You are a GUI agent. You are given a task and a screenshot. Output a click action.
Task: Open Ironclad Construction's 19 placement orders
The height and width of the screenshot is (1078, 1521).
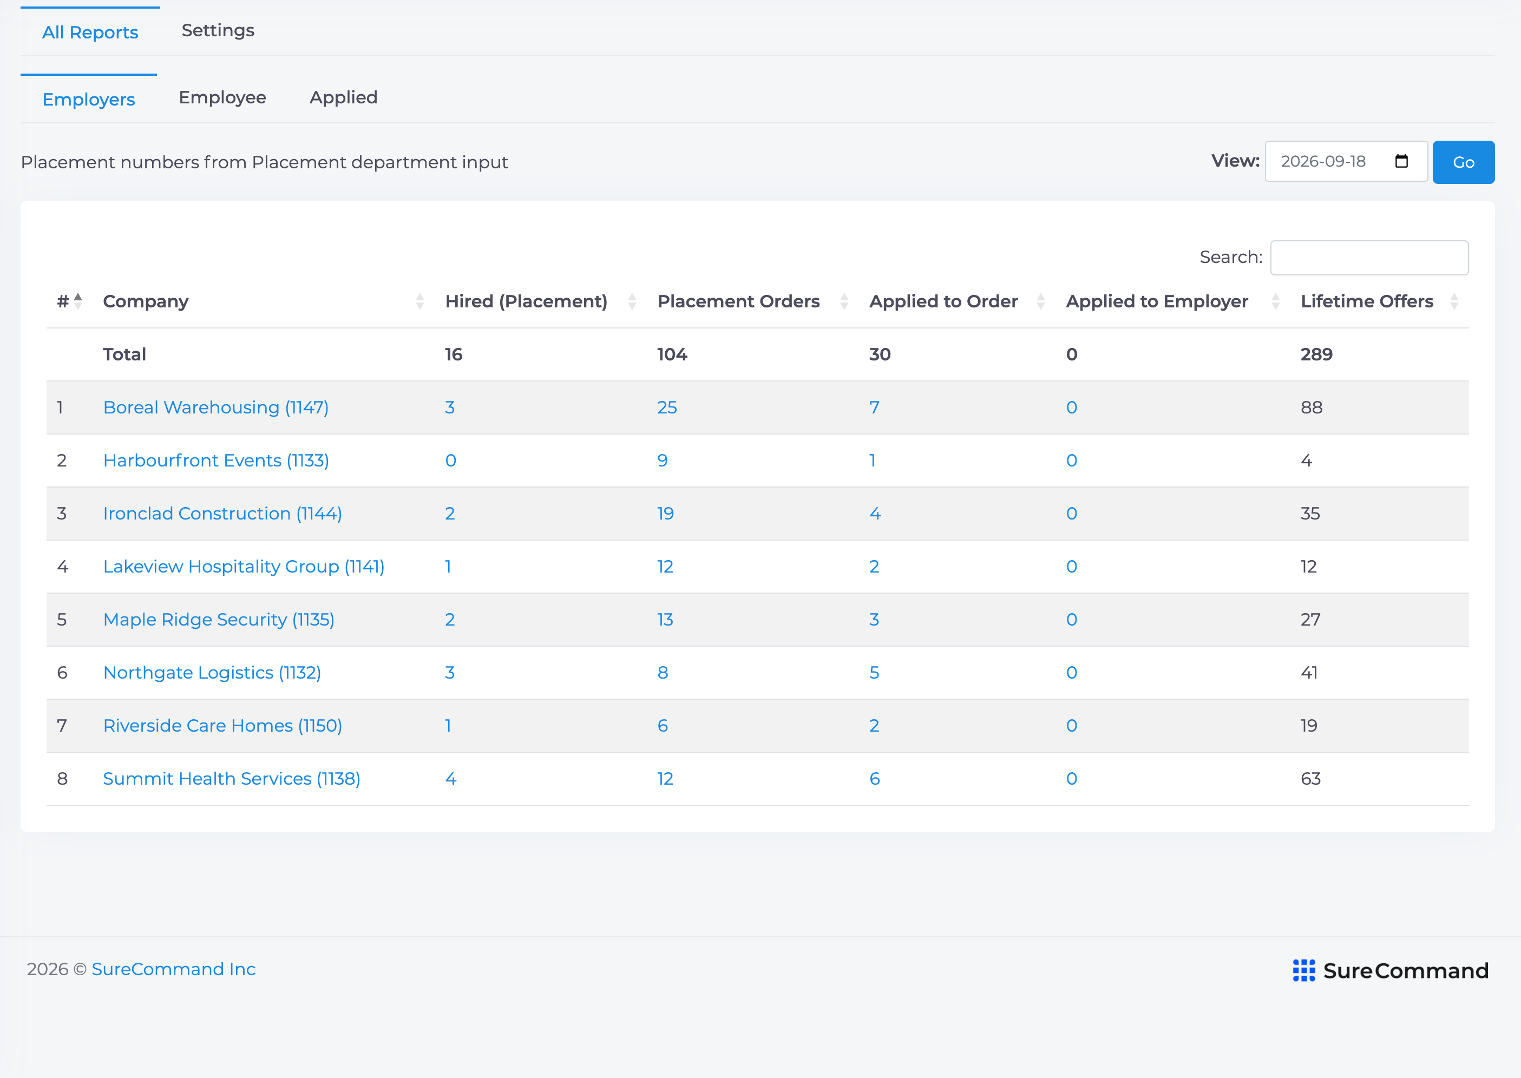tap(665, 514)
